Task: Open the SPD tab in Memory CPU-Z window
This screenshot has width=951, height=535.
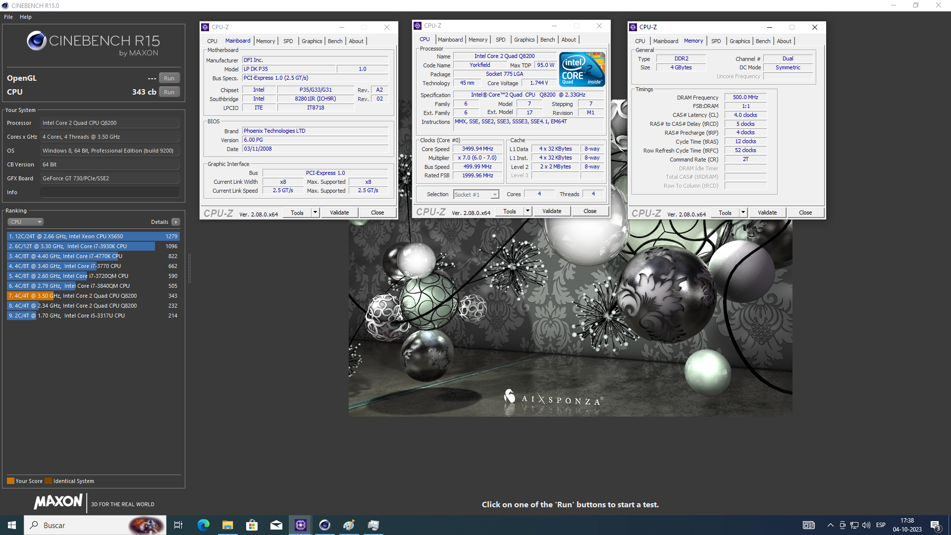Action: [x=716, y=41]
